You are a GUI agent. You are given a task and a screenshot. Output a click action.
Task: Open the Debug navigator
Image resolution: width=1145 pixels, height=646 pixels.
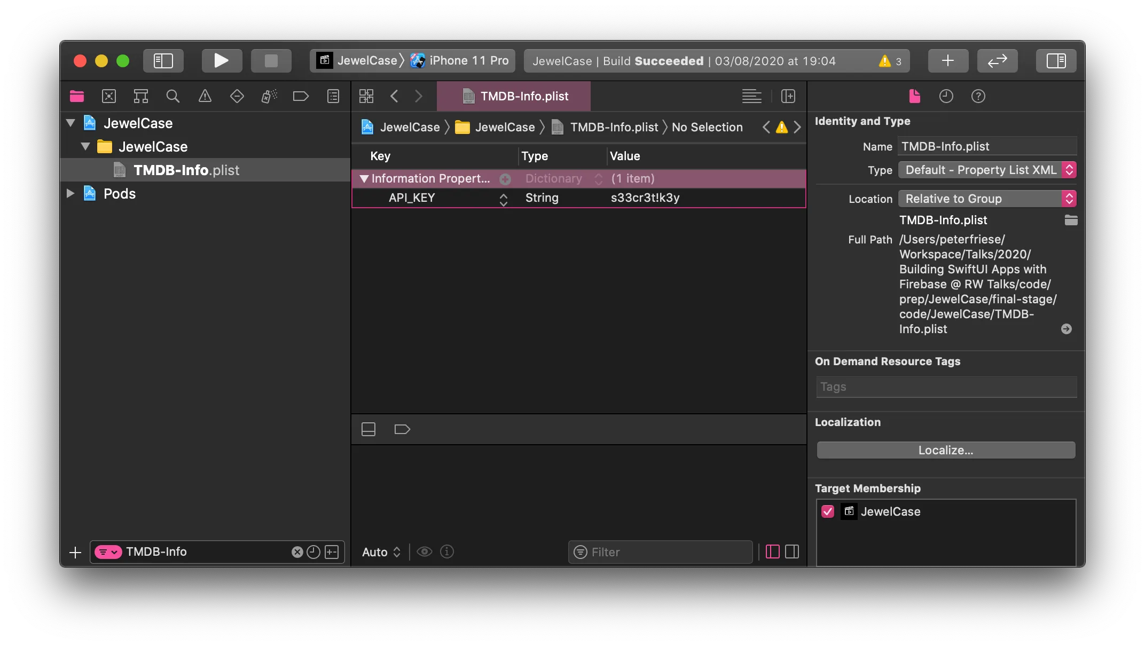pos(269,96)
